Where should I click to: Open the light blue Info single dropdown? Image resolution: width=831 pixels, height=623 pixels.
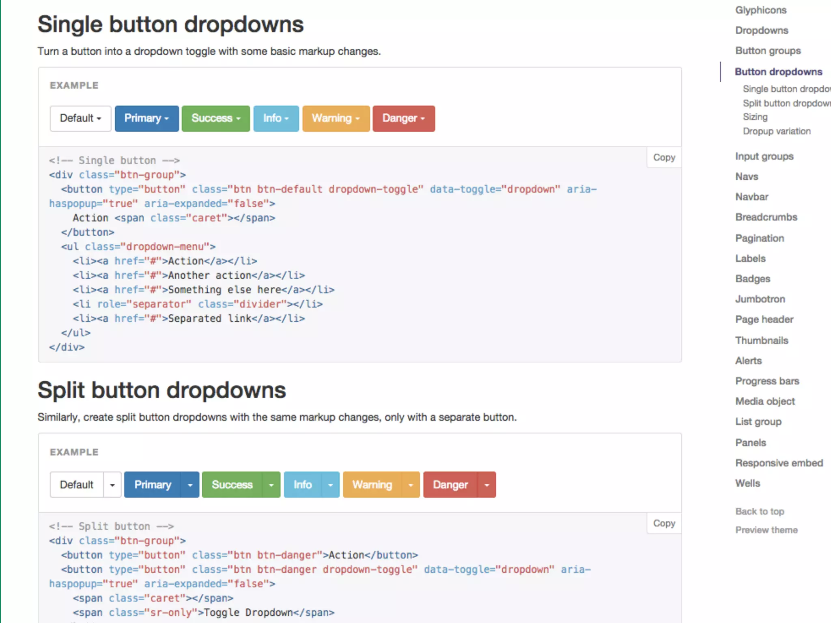click(276, 118)
